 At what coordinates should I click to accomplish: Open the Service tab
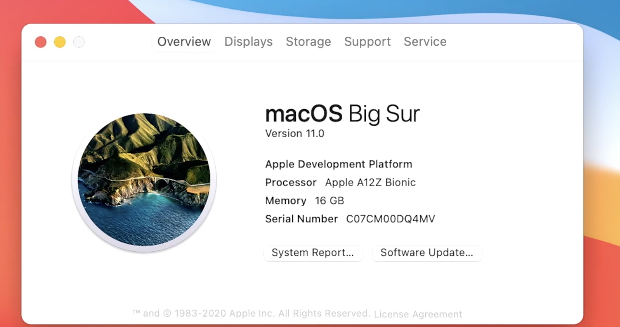pyautogui.click(x=425, y=41)
